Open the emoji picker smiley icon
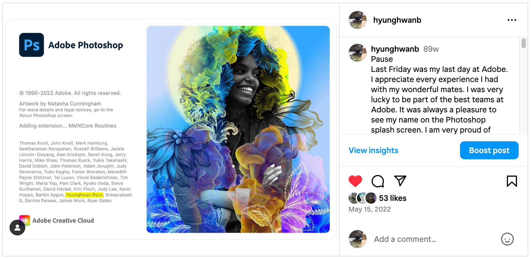Image resolution: width=531 pixels, height=259 pixels. pos(507,239)
